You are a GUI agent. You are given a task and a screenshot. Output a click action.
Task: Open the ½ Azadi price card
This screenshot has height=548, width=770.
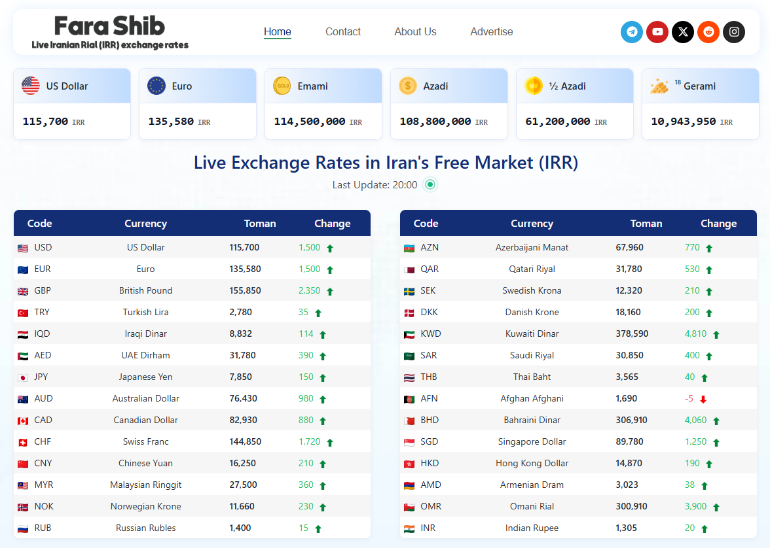pyautogui.click(x=575, y=104)
